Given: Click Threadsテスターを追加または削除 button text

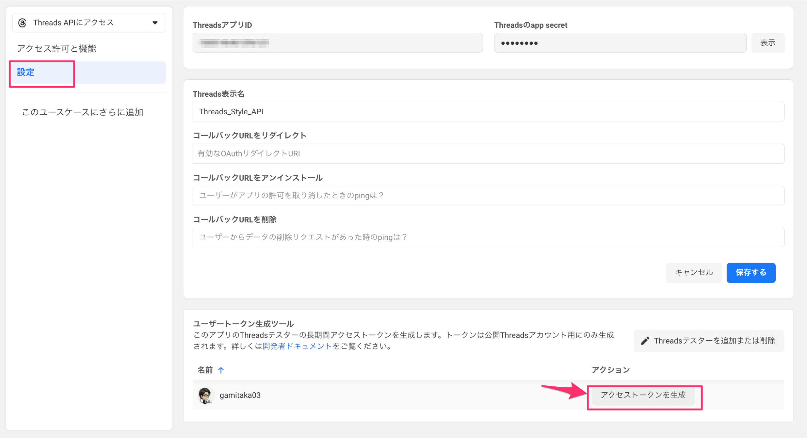Looking at the screenshot, I should click(x=714, y=341).
